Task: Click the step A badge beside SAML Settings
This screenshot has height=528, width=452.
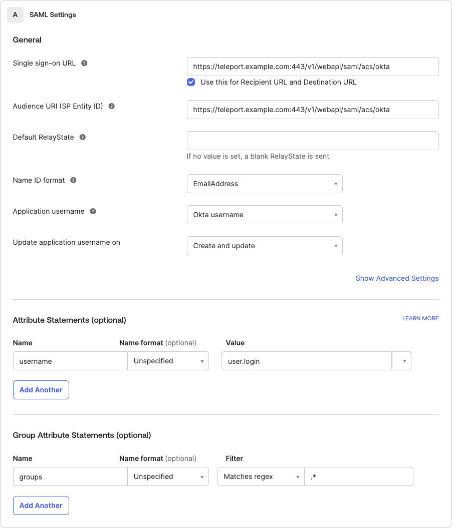Action: (15, 15)
